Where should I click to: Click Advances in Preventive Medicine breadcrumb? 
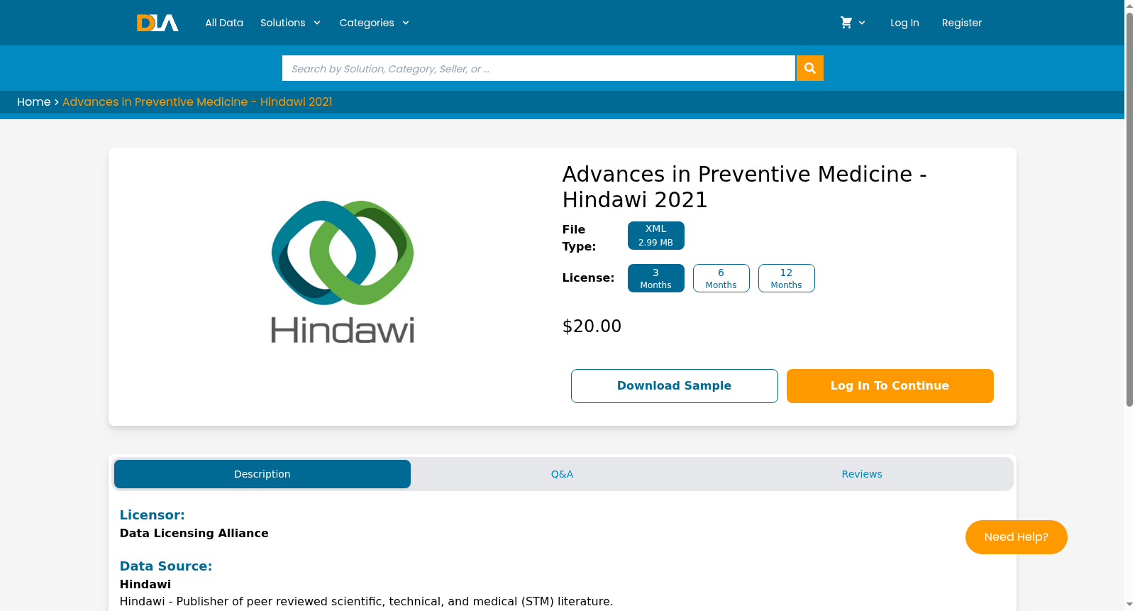pyautogui.click(x=197, y=102)
